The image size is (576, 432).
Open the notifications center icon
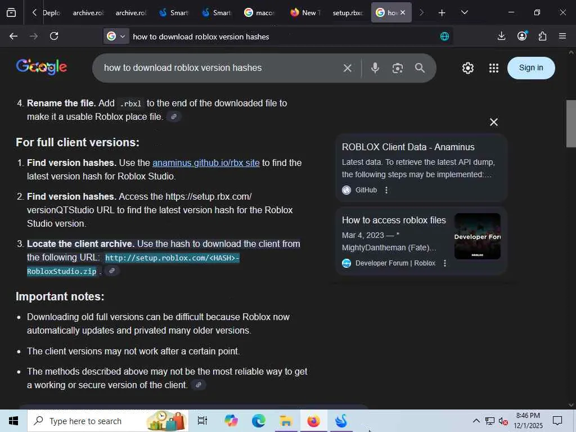pos(557,421)
